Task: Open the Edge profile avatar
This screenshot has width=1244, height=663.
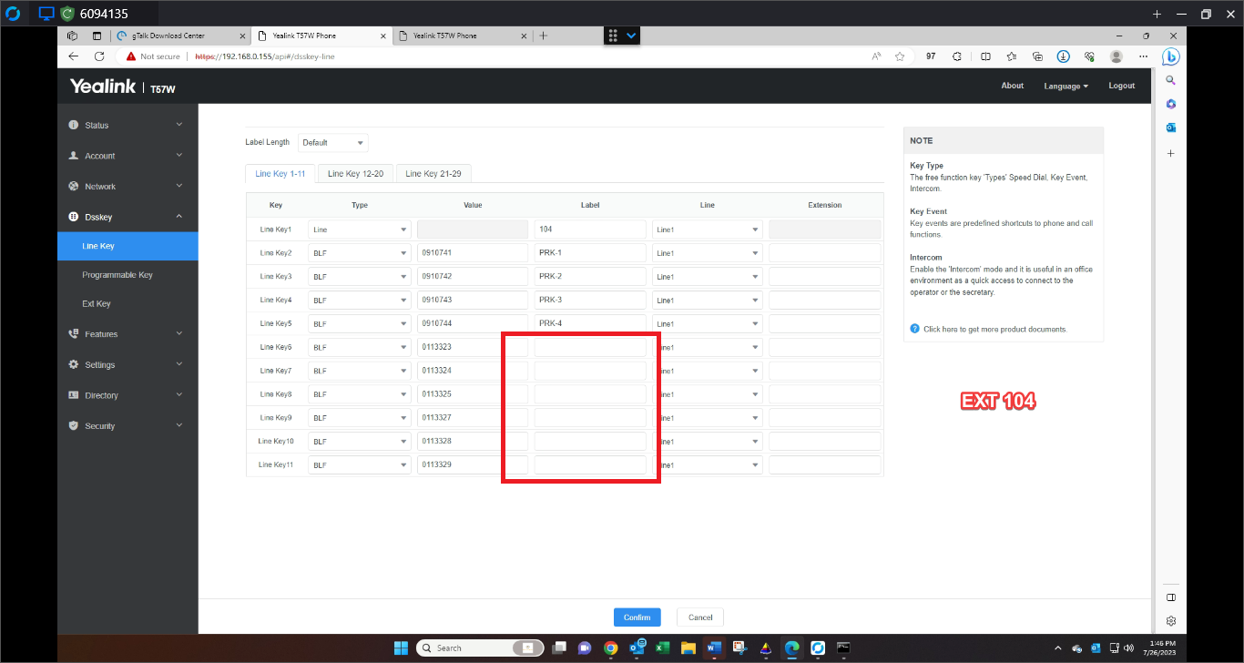Action: coord(1117,56)
